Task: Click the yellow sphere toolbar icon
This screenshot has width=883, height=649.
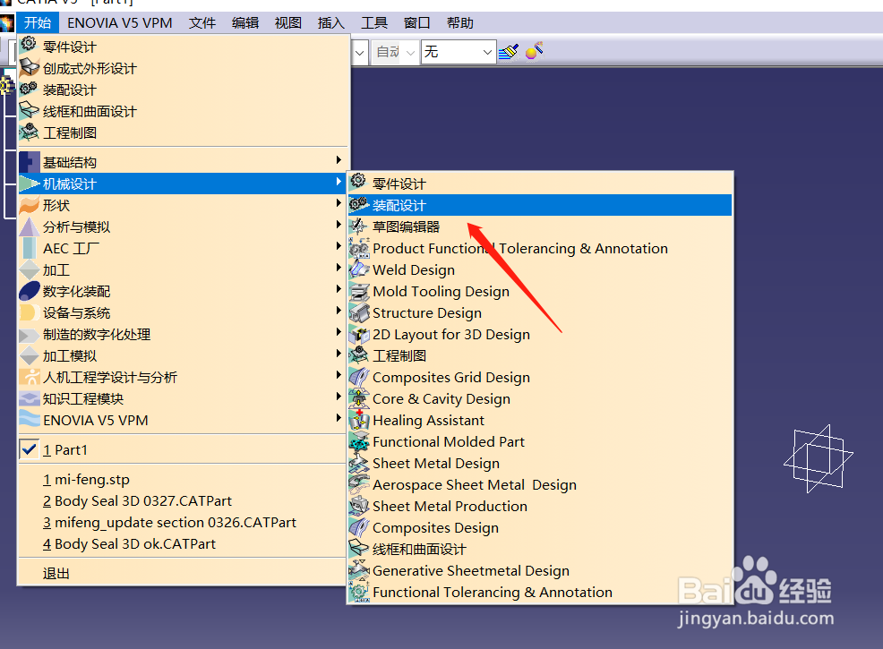Action: pyautogui.click(x=534, y=51)
